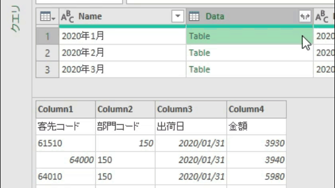The height and width of the screenshot is (188, 335).
Task: Click the 客先コード cell in preview
Action: coord(65,126)
